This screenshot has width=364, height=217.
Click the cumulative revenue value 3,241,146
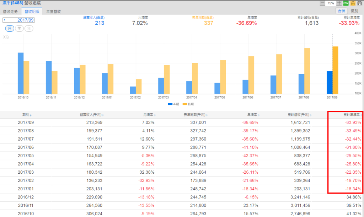(300, 197)
